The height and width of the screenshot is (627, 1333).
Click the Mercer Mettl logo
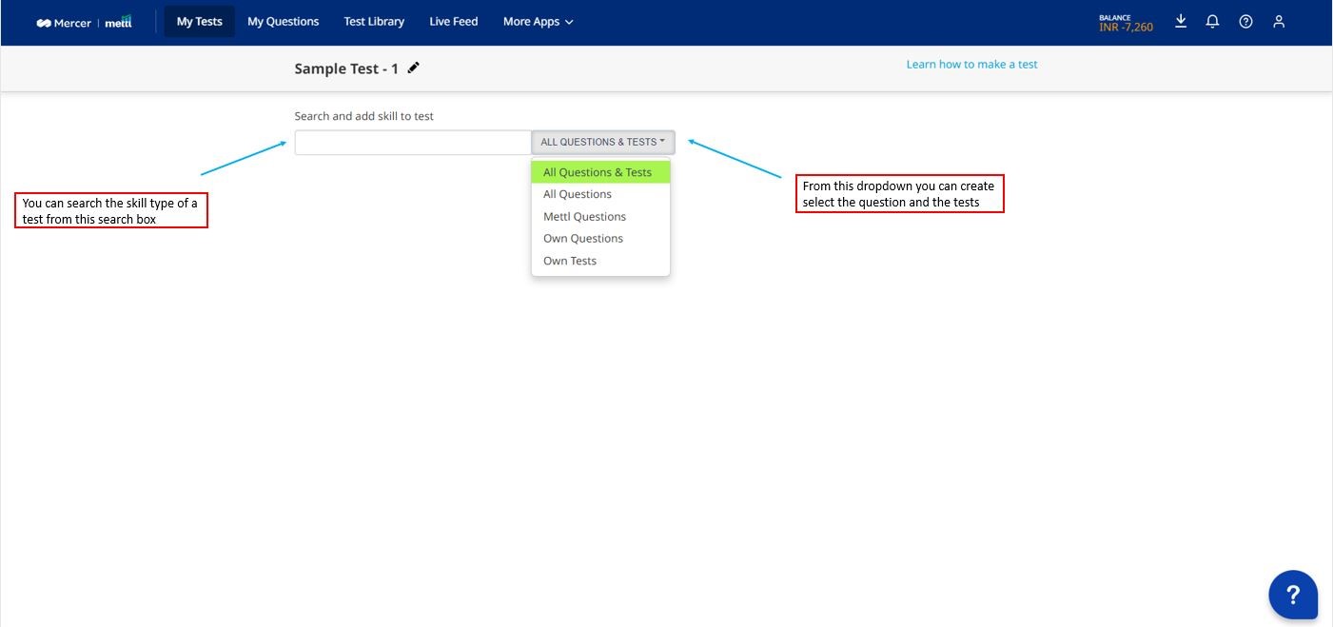[84, 22]
